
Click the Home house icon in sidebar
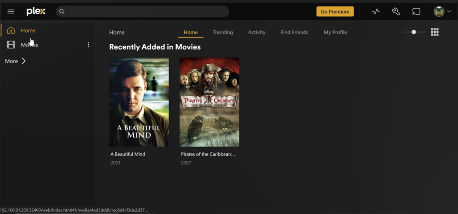click(x=11, y=30)
